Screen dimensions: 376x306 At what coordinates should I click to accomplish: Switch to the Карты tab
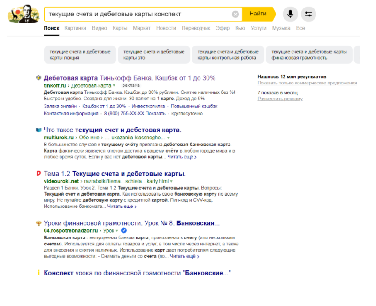(x=120, y=28)
